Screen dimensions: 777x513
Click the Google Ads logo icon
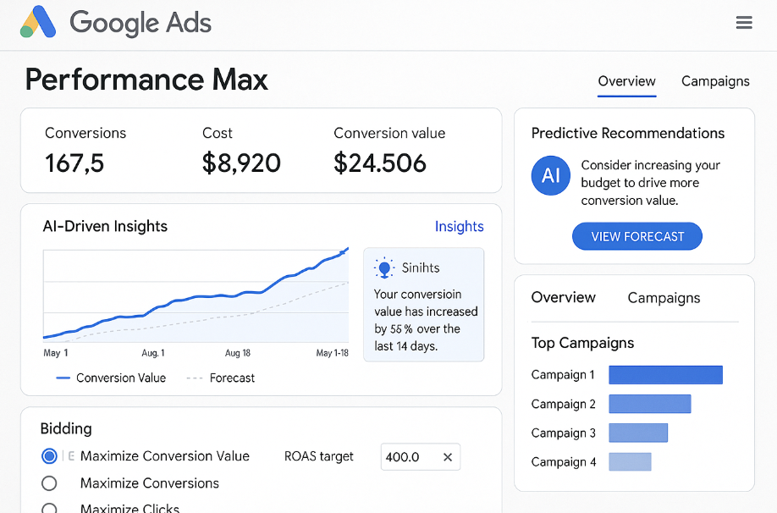tap(38, 22)
